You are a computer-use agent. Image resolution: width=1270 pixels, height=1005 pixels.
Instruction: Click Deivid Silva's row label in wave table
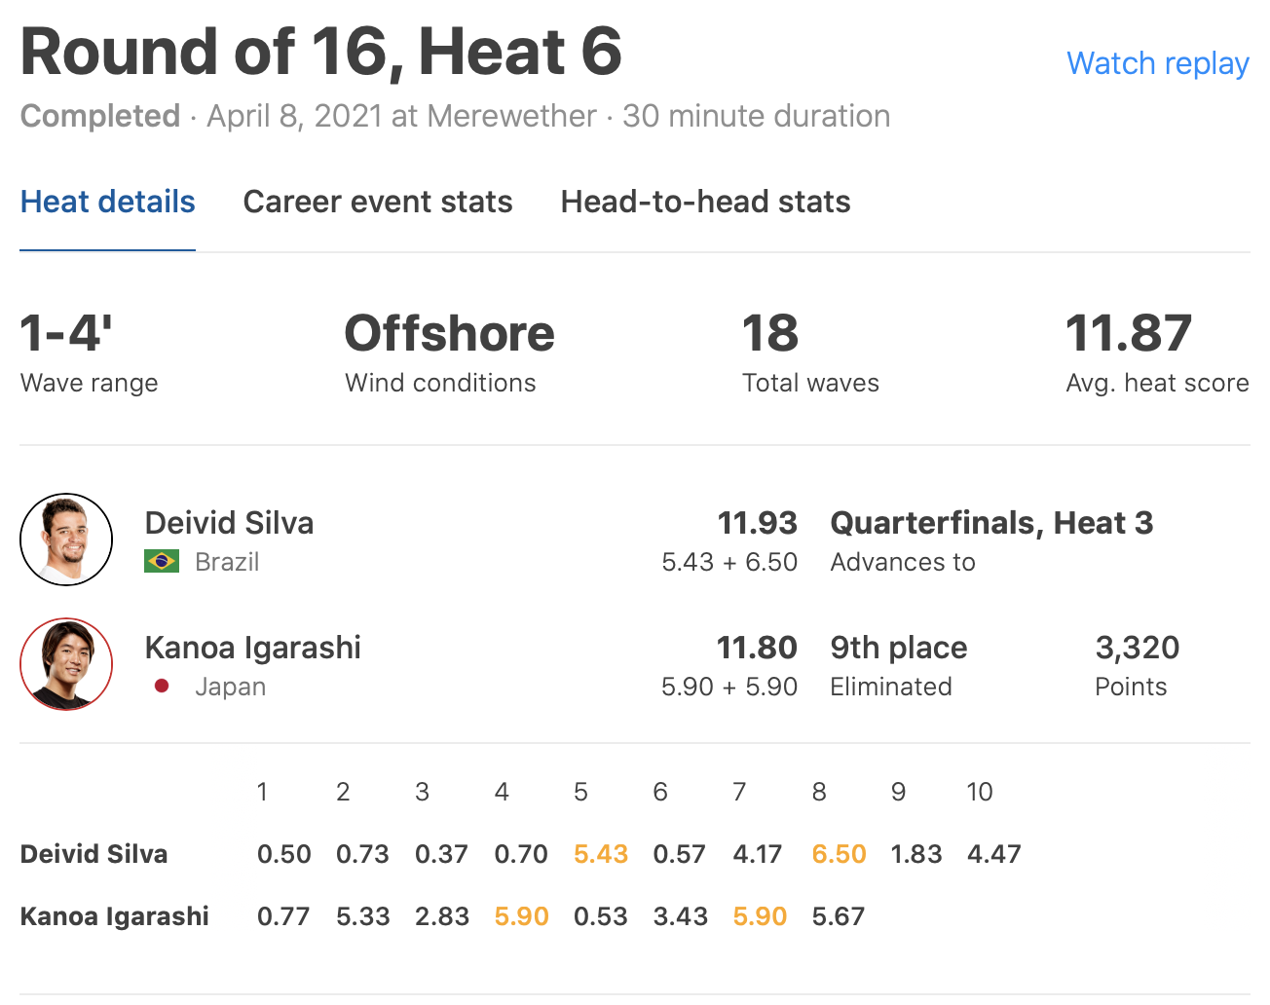click(93, 854)
